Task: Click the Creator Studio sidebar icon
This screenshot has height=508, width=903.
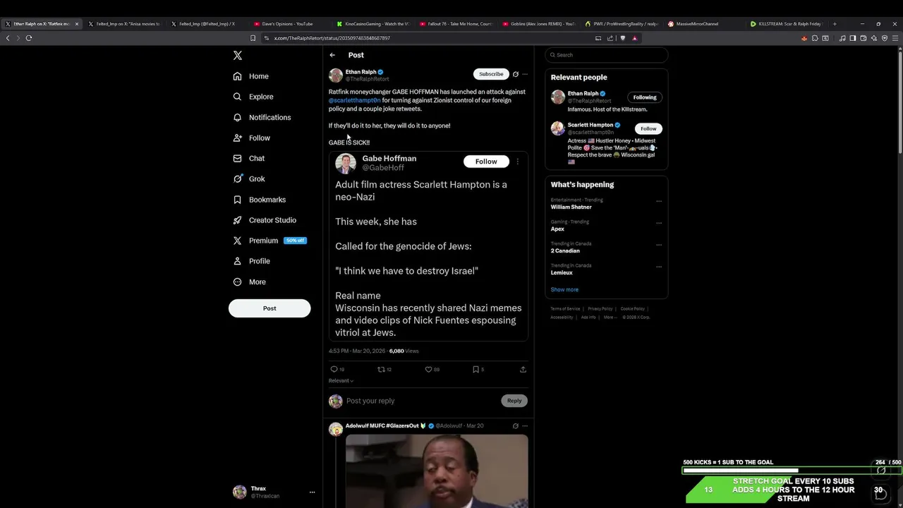Action: [237, 220]
